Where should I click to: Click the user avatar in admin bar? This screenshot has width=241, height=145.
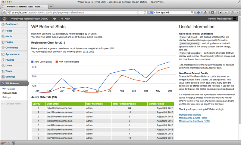click(234, 19)
